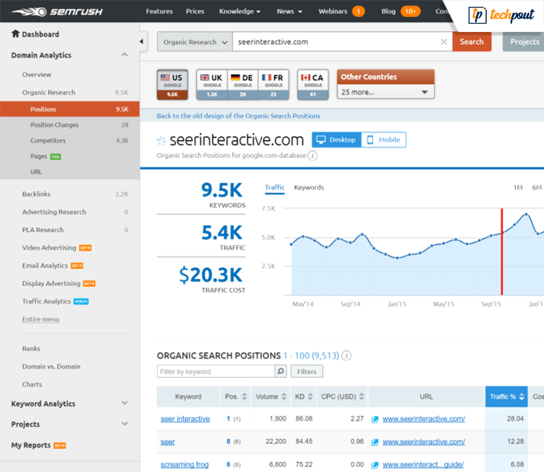
Task: Open the Prices menu item
Action: click(x=195, y=12)
